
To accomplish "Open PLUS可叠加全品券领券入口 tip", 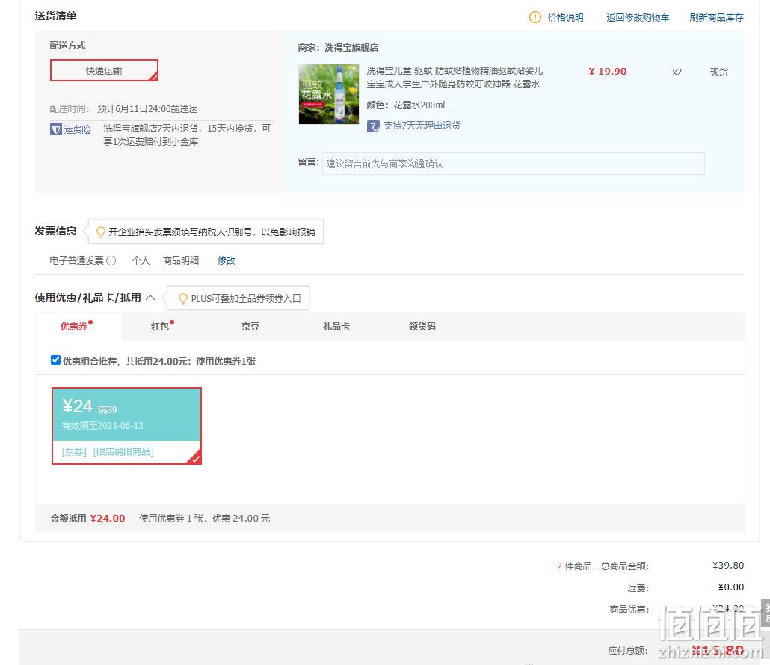I will (245, 298).
